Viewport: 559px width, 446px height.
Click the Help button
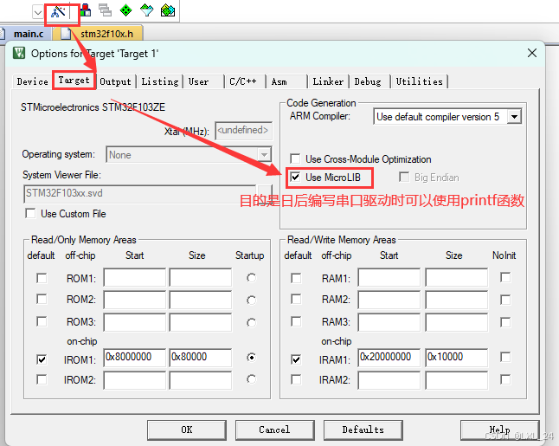click(500, 430)
